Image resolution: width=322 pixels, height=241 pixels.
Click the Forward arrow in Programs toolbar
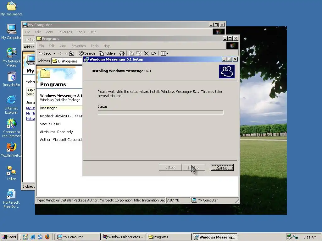(x=60, y=53)
